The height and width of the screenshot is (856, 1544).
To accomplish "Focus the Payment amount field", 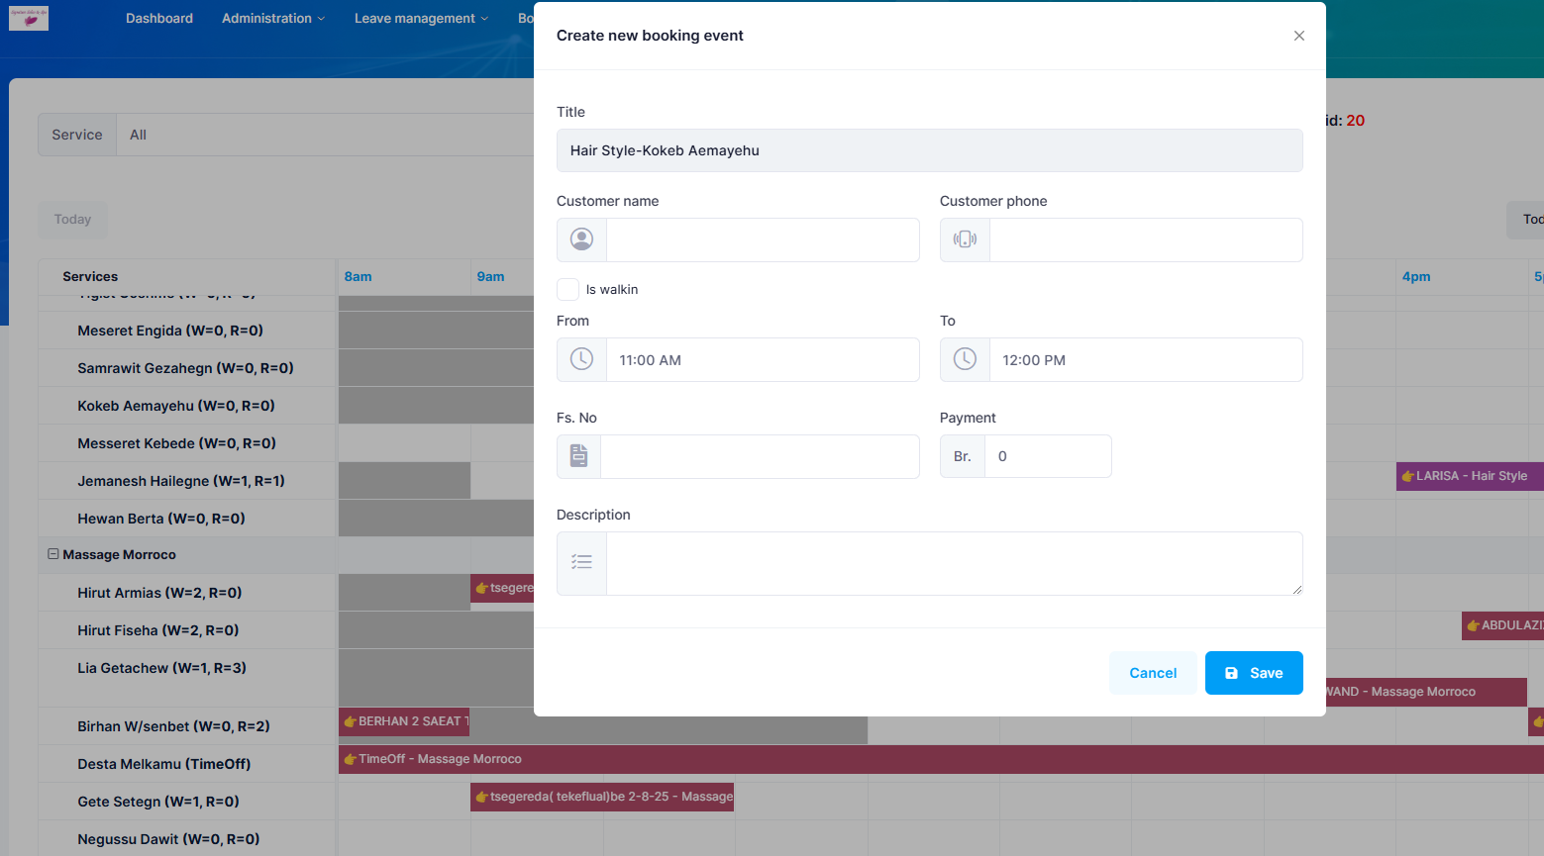I will click(1048, 456).
